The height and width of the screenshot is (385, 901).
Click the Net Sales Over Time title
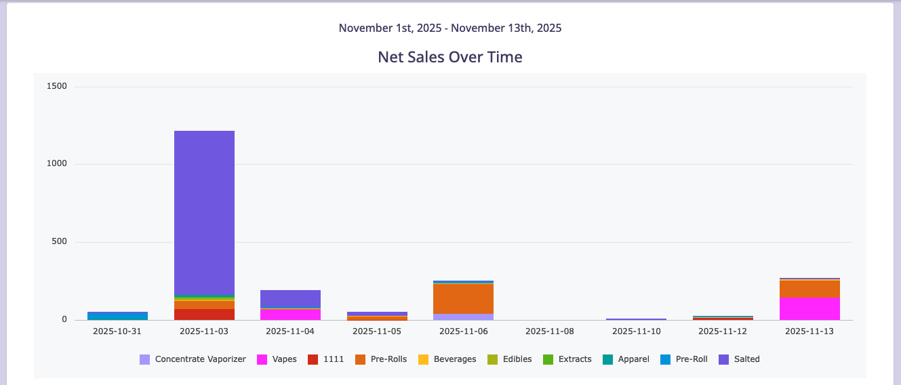[450, 57]
